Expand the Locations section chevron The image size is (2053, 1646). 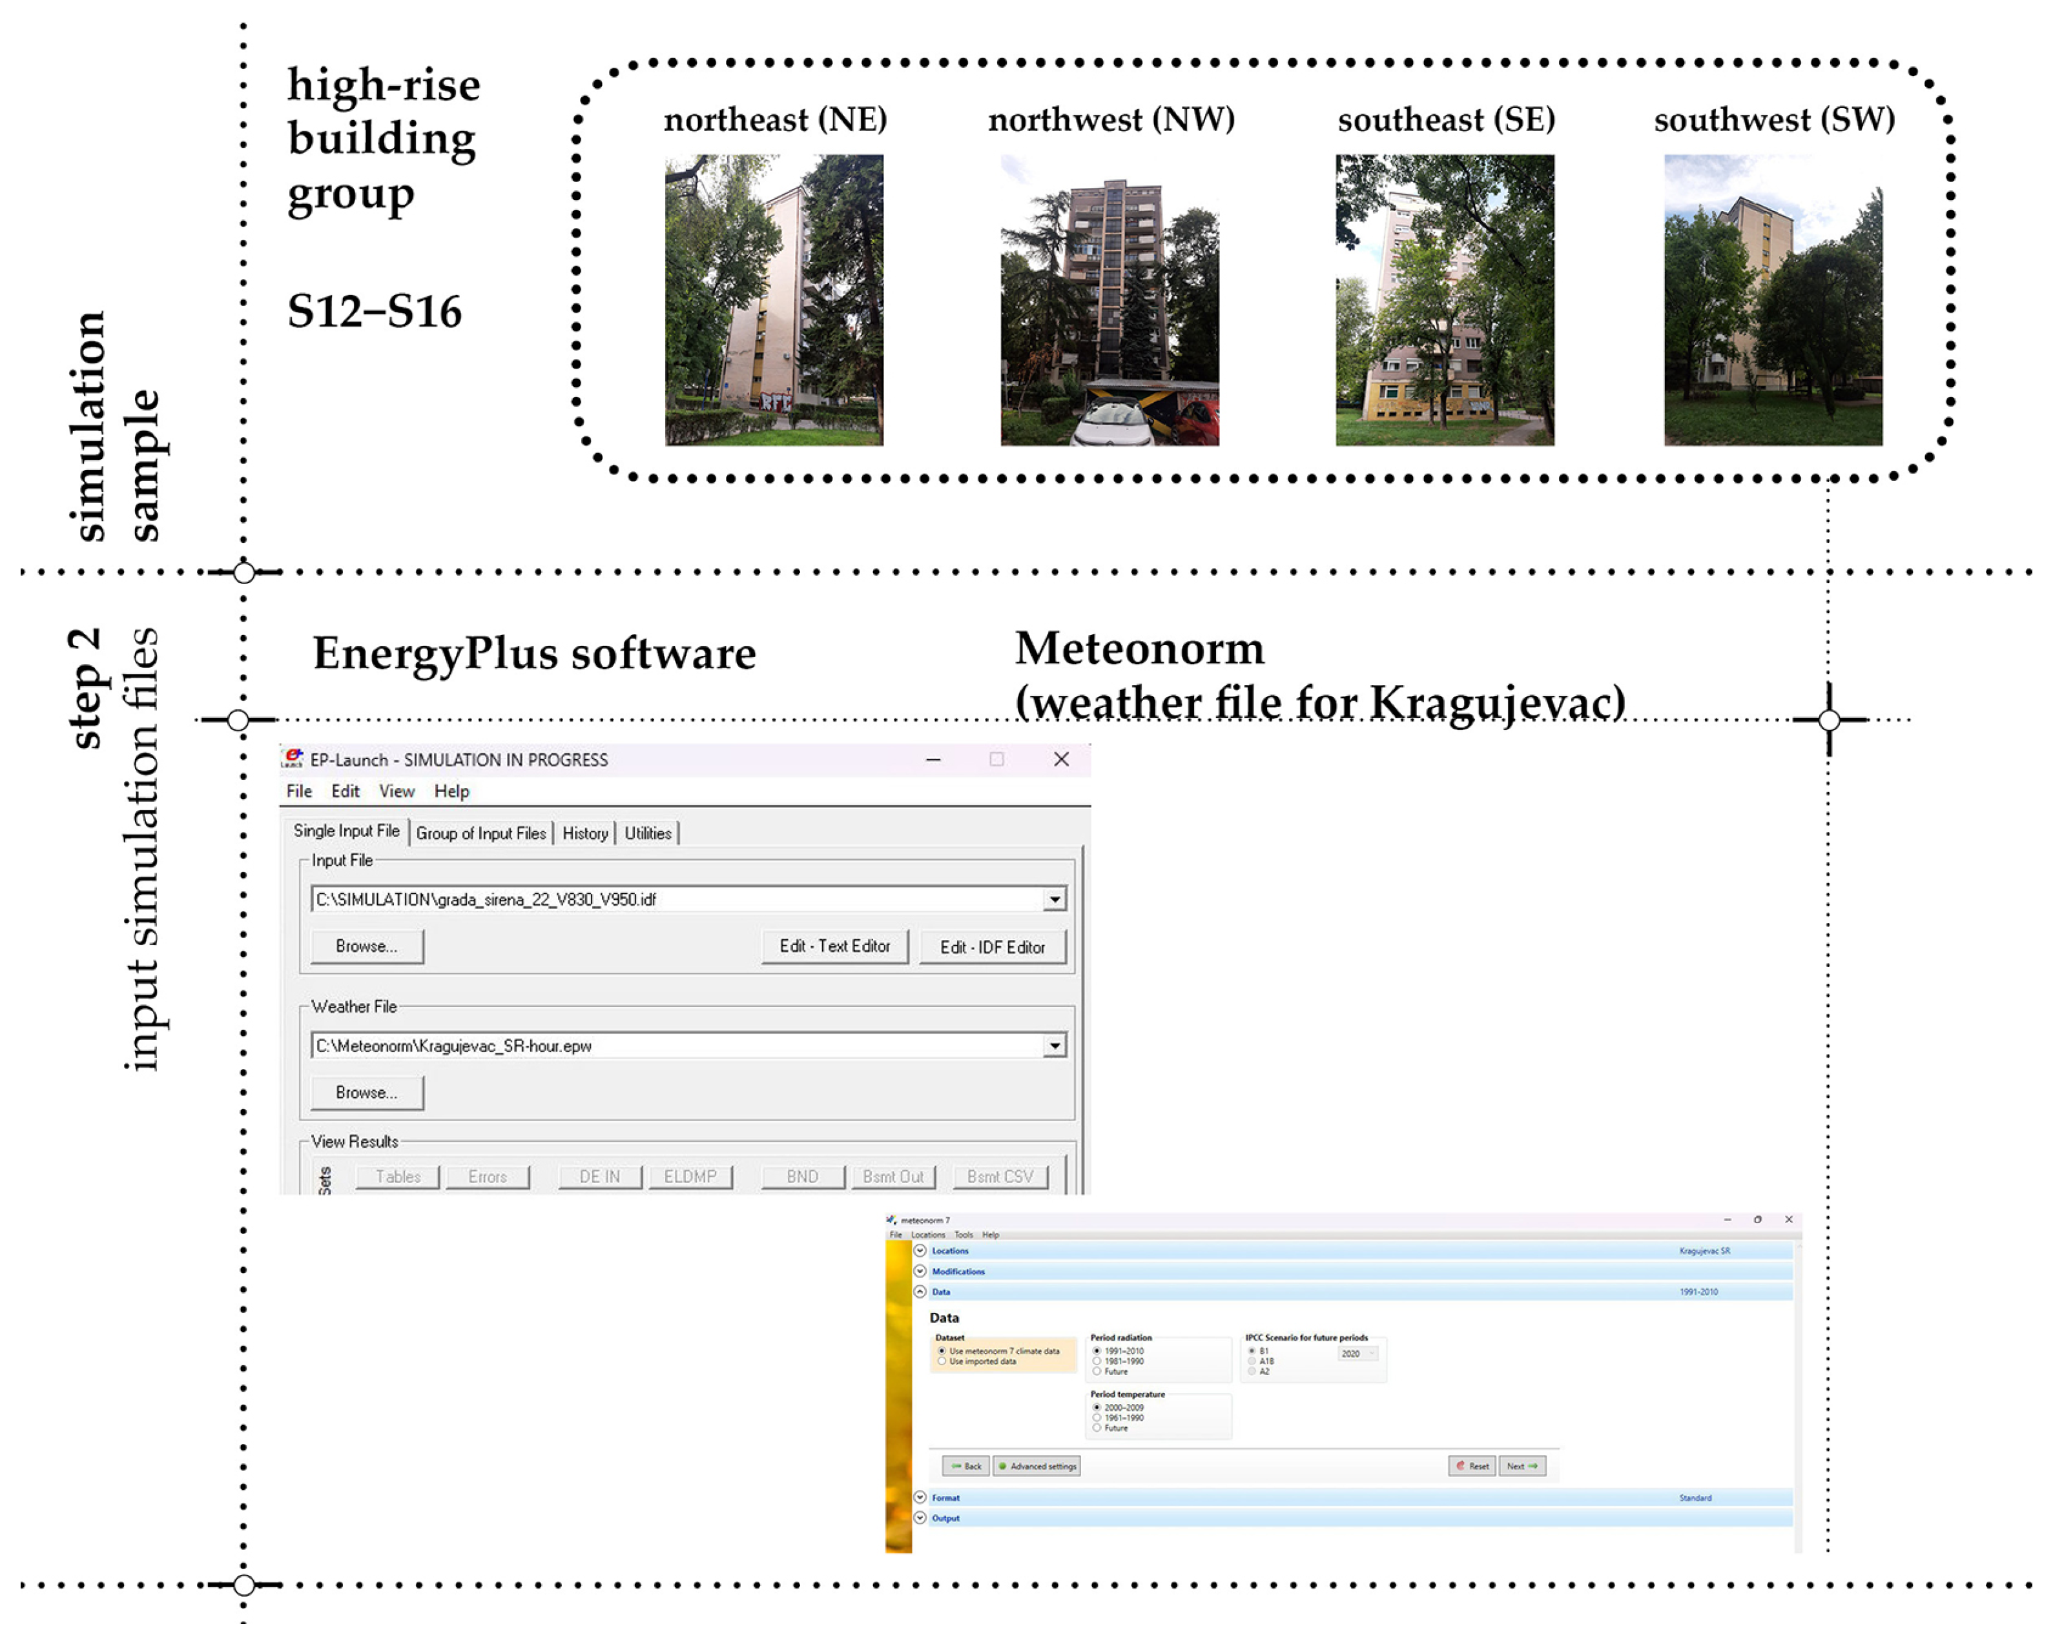(x=920, y=1251)
